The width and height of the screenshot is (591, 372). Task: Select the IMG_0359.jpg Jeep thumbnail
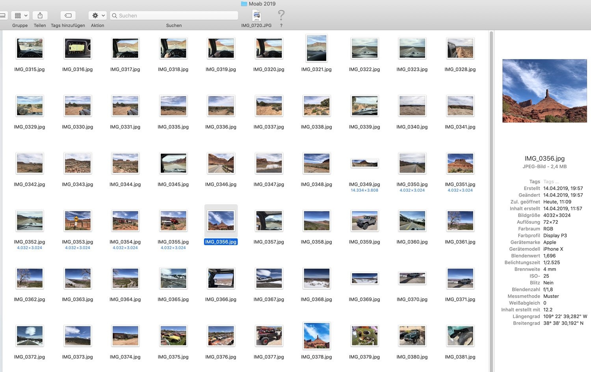click(x=364, y=220)
